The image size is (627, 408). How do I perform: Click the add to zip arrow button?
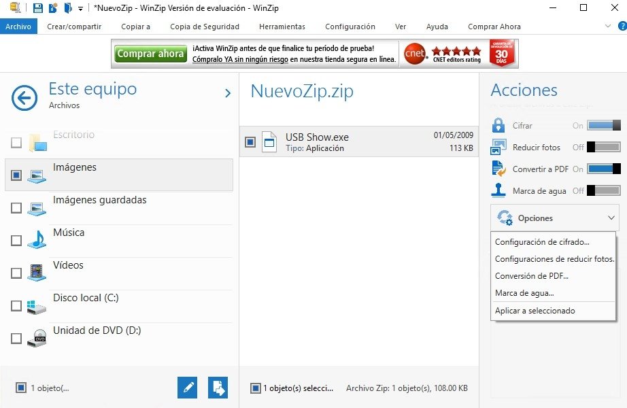pos(218,387)
